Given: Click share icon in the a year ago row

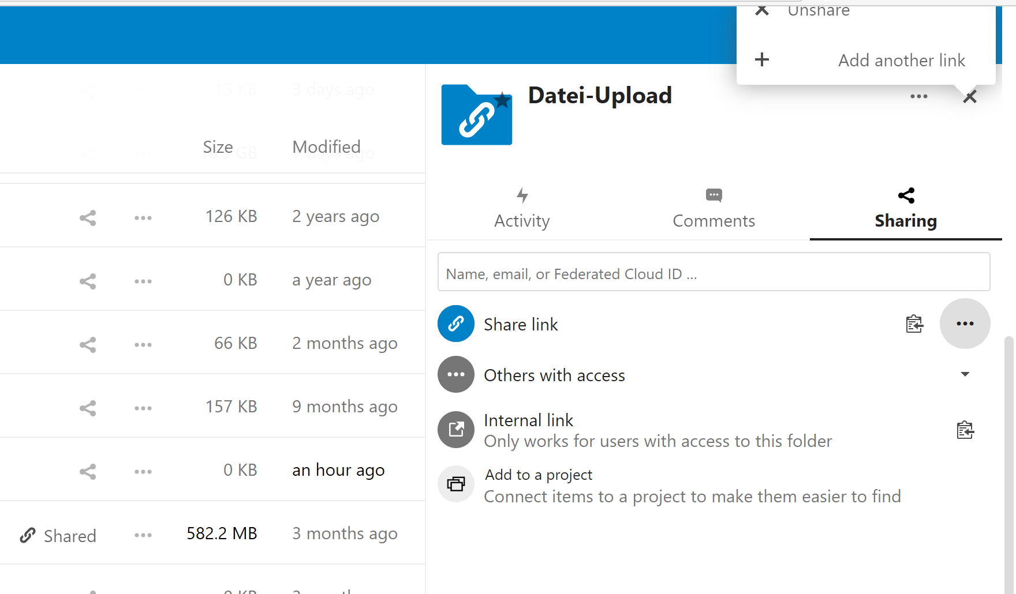Looking at the screenshot, I should (x=88, y=281).
